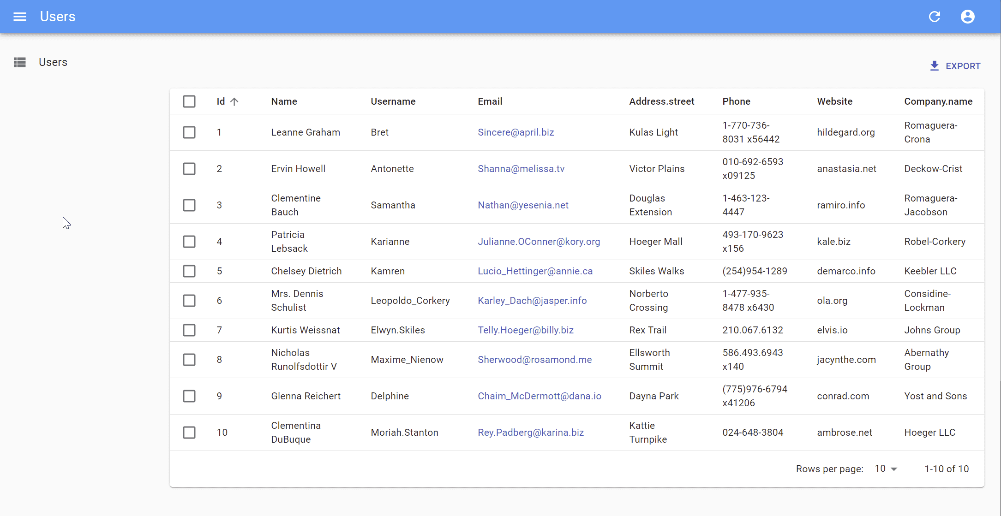This screenshot has height=516, width=1001.
Task: Click the Users list icon in sidebar
Action: click(20, 62)
